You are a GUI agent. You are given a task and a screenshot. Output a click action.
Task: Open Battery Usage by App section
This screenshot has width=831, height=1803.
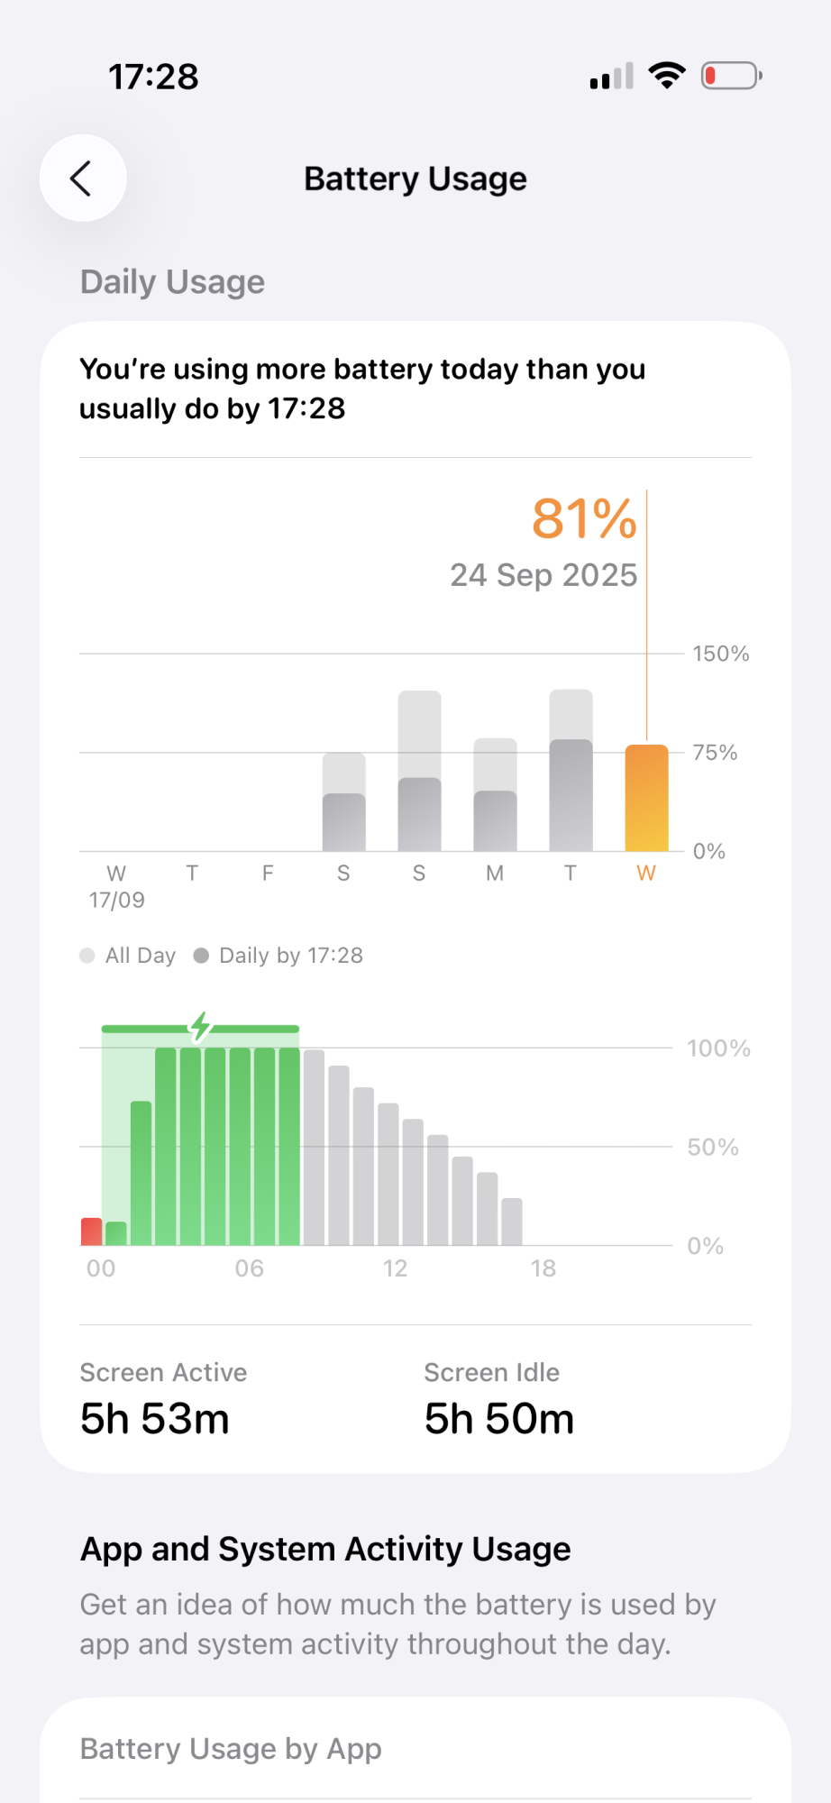[x=415, y=1749]
